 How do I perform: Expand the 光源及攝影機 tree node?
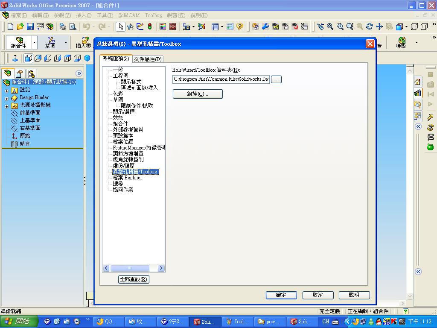(x=7, y=106)
